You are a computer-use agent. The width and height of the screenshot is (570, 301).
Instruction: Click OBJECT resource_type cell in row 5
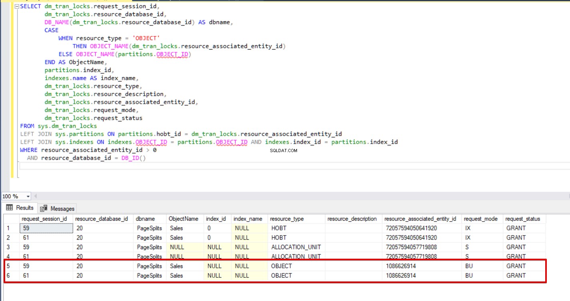(297, 266)
